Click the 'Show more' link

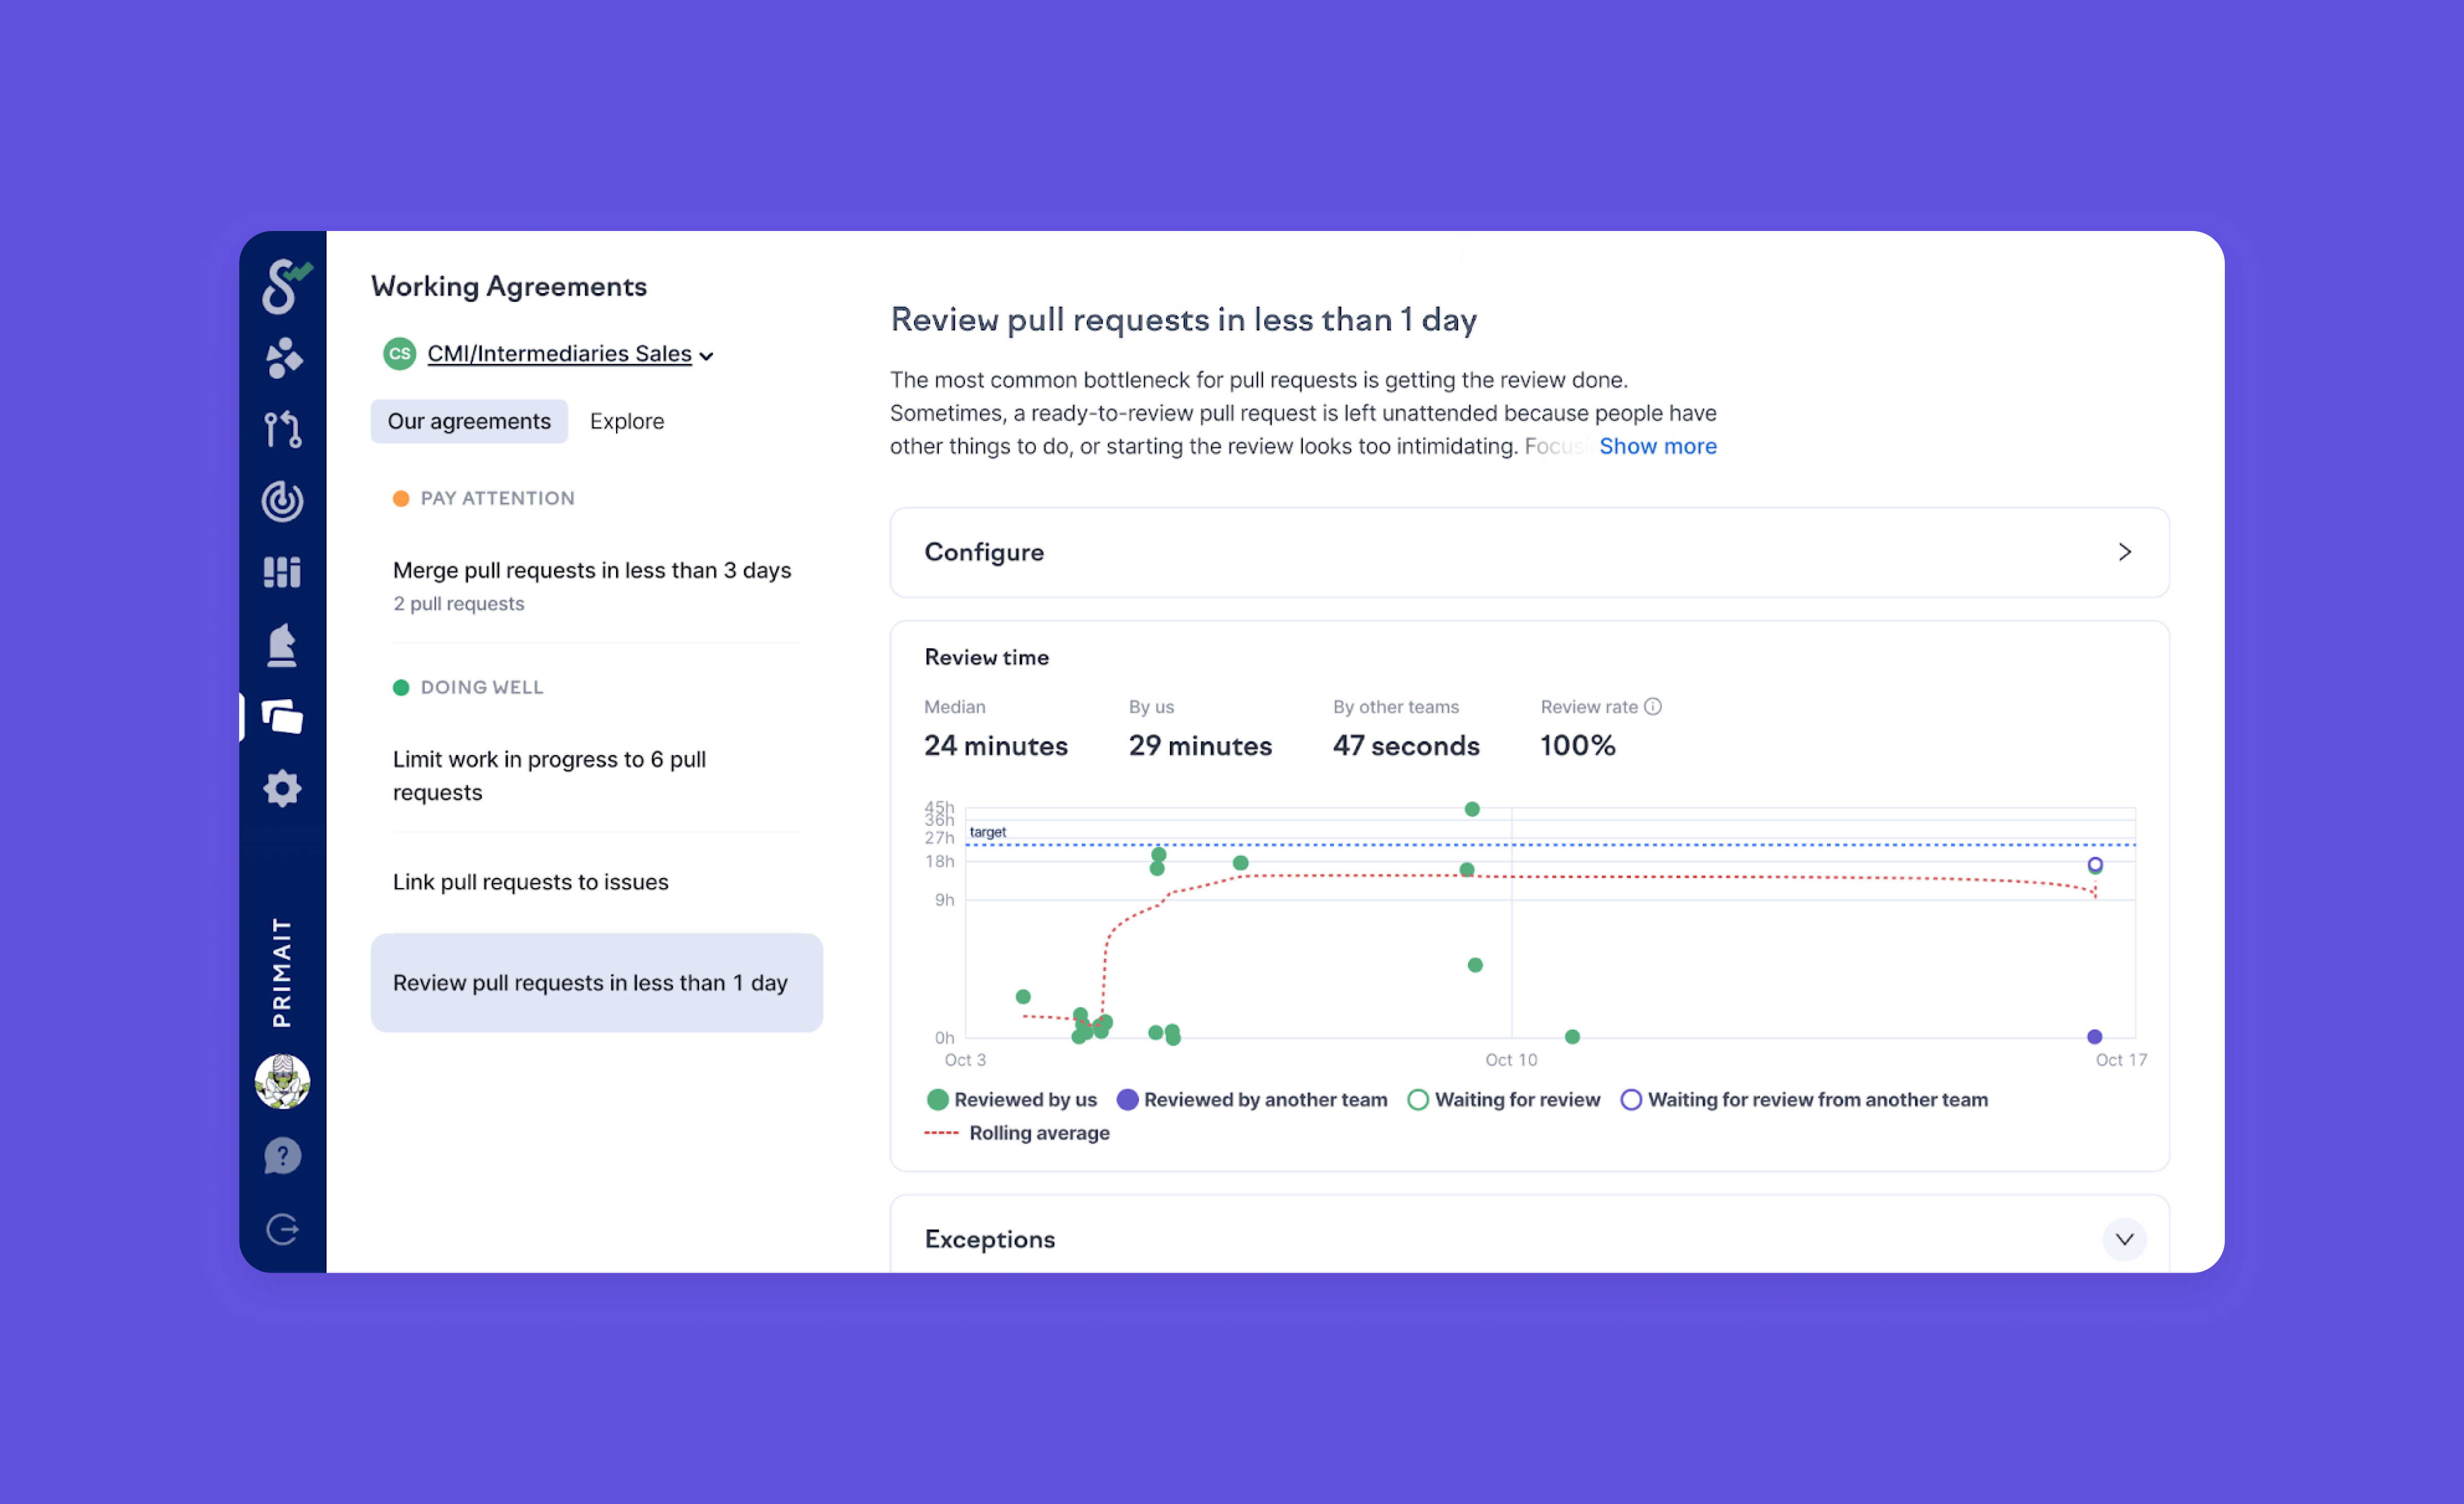coord(1657,446)
